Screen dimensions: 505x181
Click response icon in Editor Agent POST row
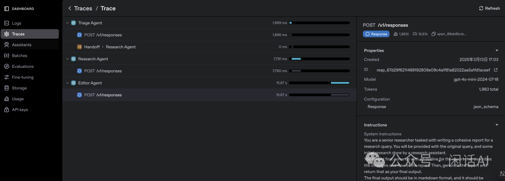click(79, 95)
